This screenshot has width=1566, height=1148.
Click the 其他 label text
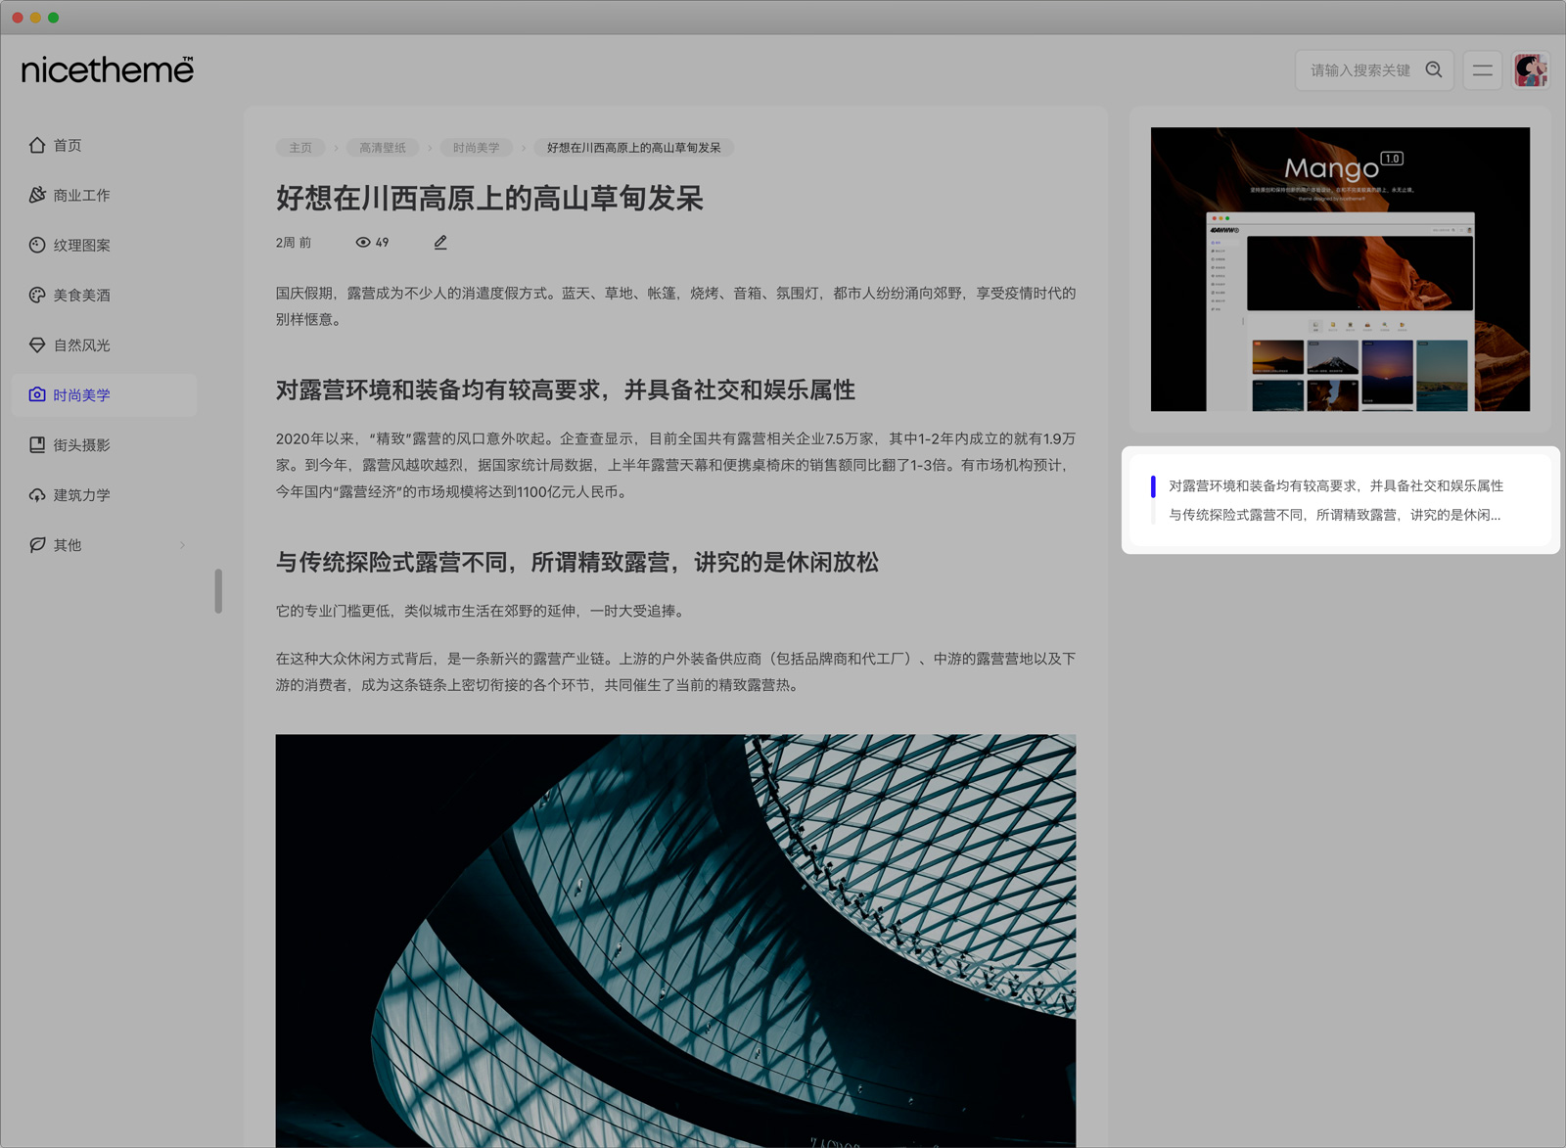pyautogui.click(x=68, y=545)
